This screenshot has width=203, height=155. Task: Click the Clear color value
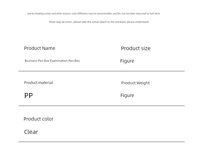click(x=31, y=132)
